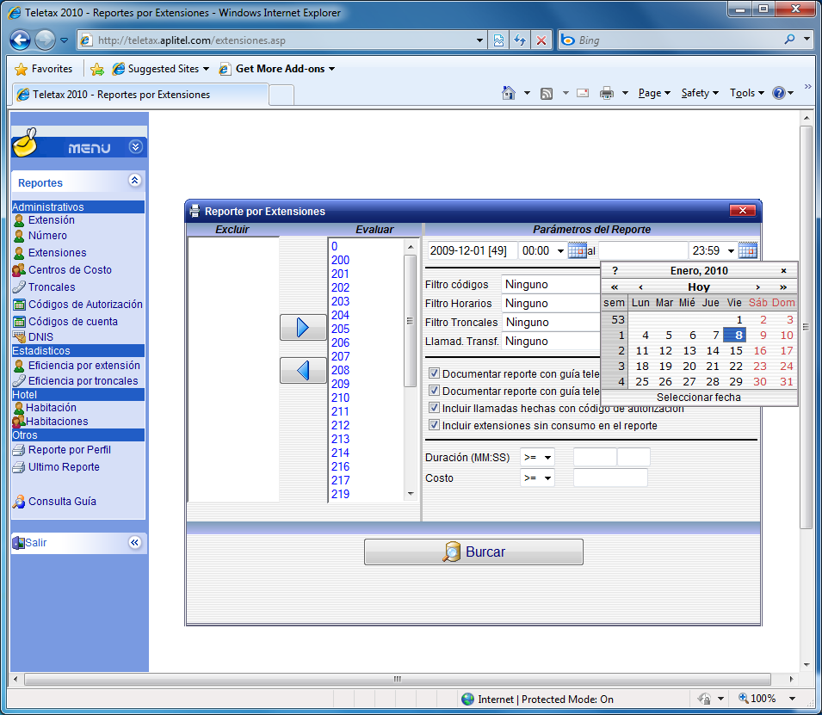The image size is (822, 715).
Task: Open the Troncales report
Action: [x=52, y=287]
